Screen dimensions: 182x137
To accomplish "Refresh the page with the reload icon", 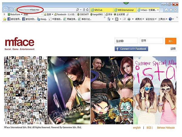I will (87, 10).
